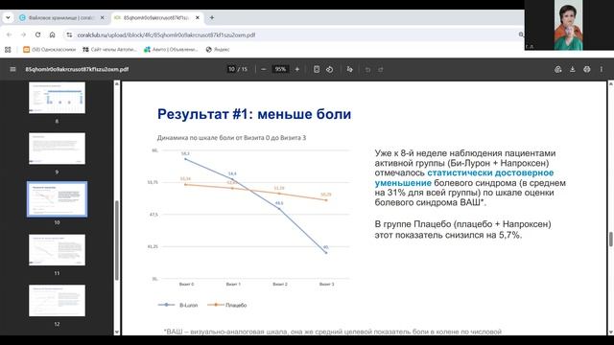Click the save to Drive icon in PDF toolbar
The width and height of the screenshot is (614, 345).
tap(558, 69)
